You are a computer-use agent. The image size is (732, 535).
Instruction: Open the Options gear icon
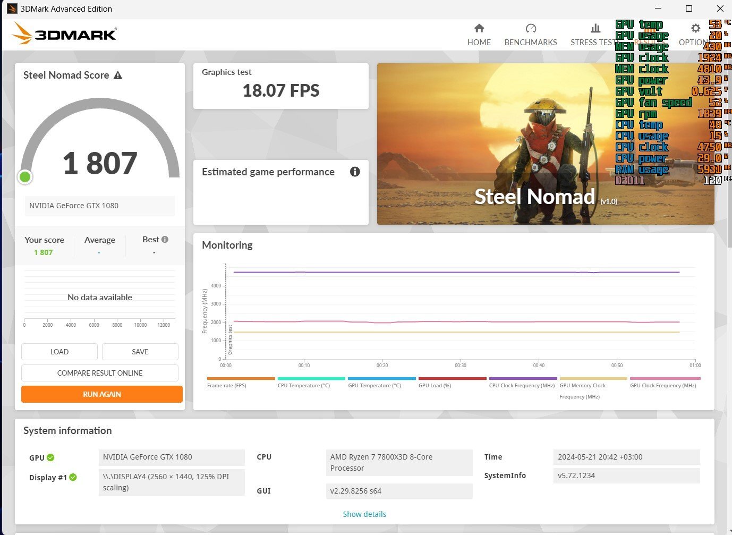[695, 28]
